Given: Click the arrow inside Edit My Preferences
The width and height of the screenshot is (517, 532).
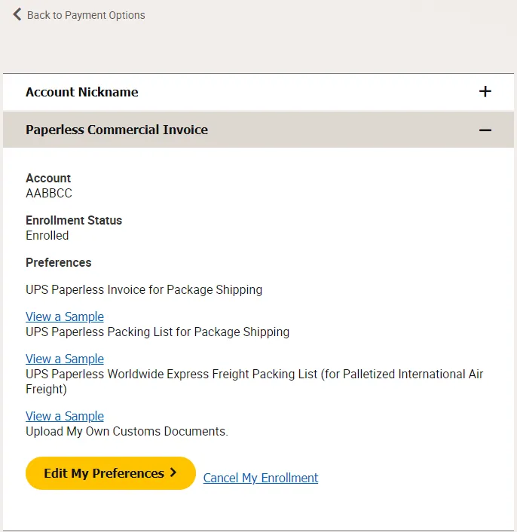Looking at the screenshot, I should (173, 473).
